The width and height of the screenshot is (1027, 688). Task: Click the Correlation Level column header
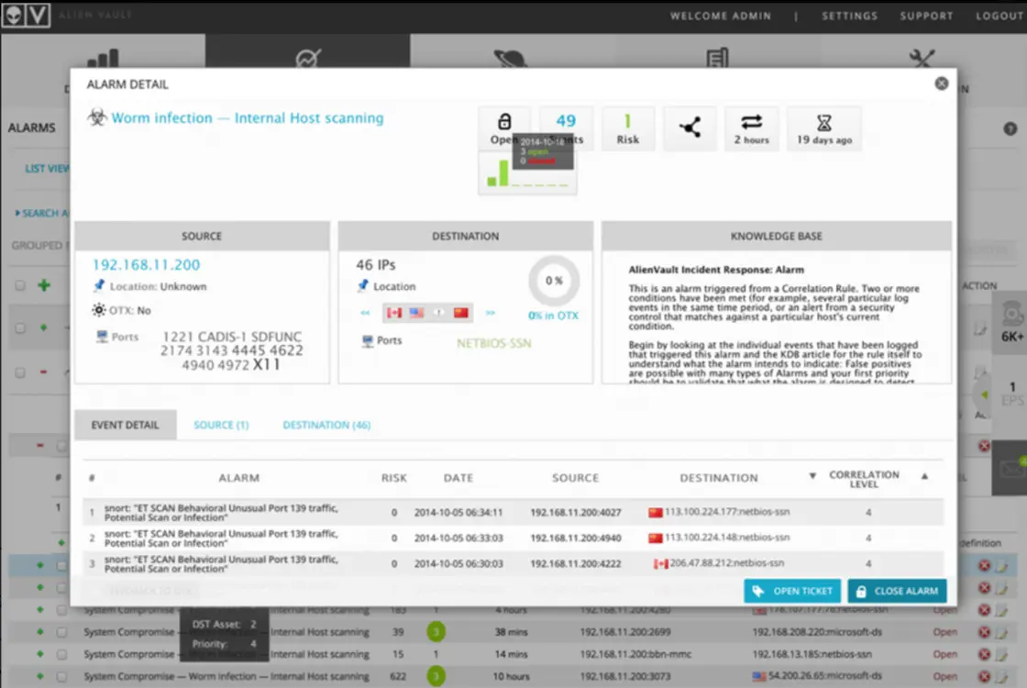click(864, 479)
